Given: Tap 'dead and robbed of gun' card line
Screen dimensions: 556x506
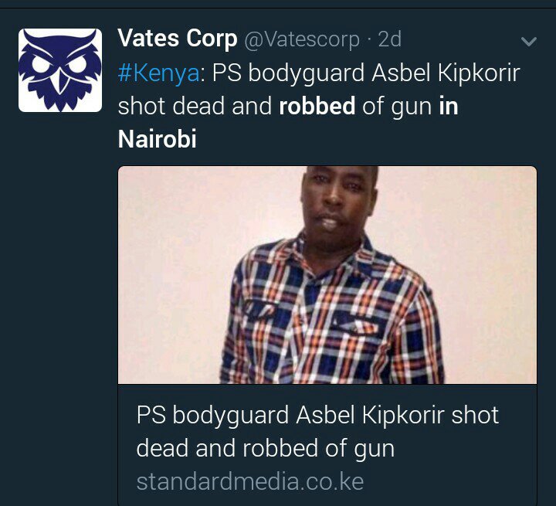Looking at the screenshot, I should tap(265, 448).
